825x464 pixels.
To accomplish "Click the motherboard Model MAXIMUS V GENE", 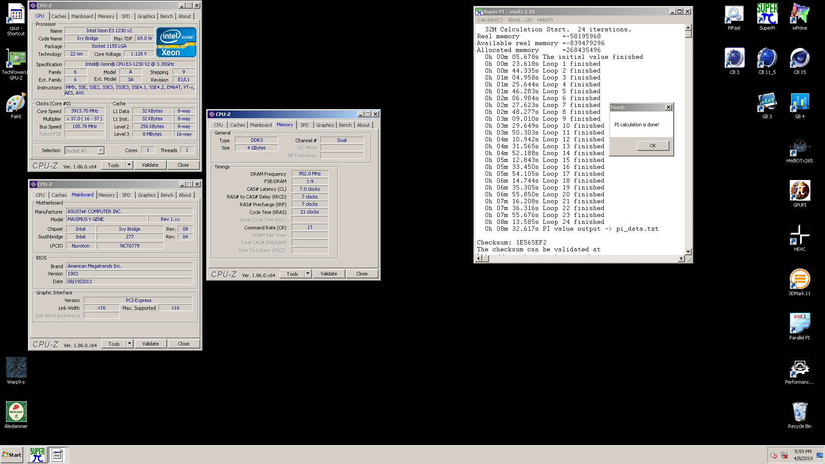I will click(x=107, y=219).
